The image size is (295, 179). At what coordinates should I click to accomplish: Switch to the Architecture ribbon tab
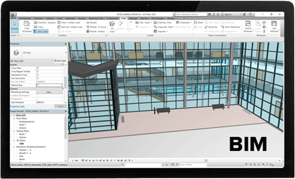25,18
